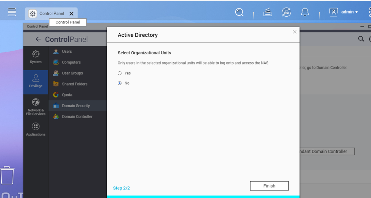The image size is (371, 198).
Task: Click the User Groups icon
Action: click(56, 73)
